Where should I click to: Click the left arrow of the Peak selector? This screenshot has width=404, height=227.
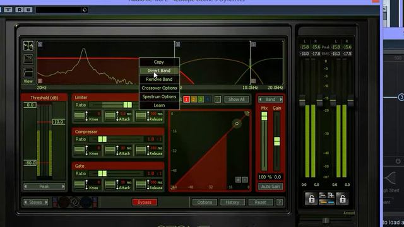(25, 187)
